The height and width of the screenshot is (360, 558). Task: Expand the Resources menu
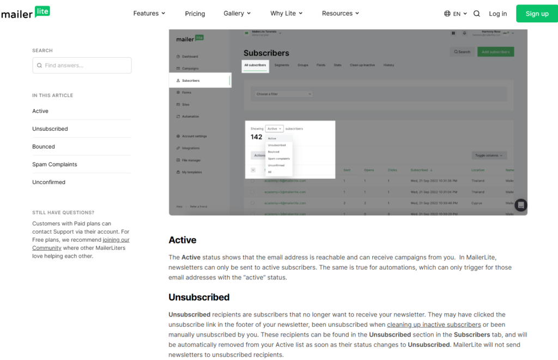point(341,14)
